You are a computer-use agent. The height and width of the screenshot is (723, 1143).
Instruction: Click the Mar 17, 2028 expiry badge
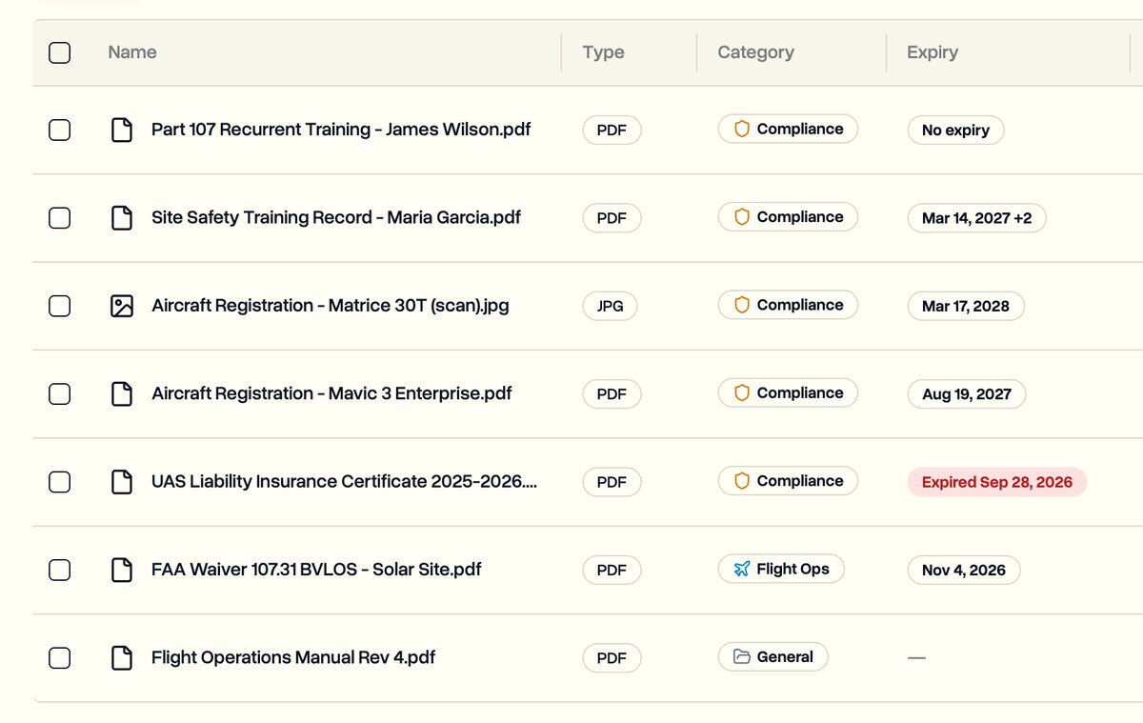pos(966,306)
